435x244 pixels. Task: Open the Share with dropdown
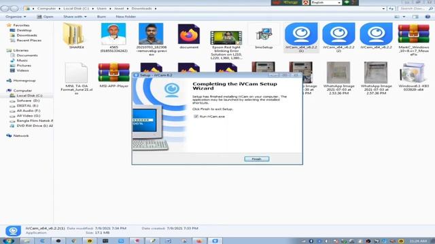pos(75,16)
